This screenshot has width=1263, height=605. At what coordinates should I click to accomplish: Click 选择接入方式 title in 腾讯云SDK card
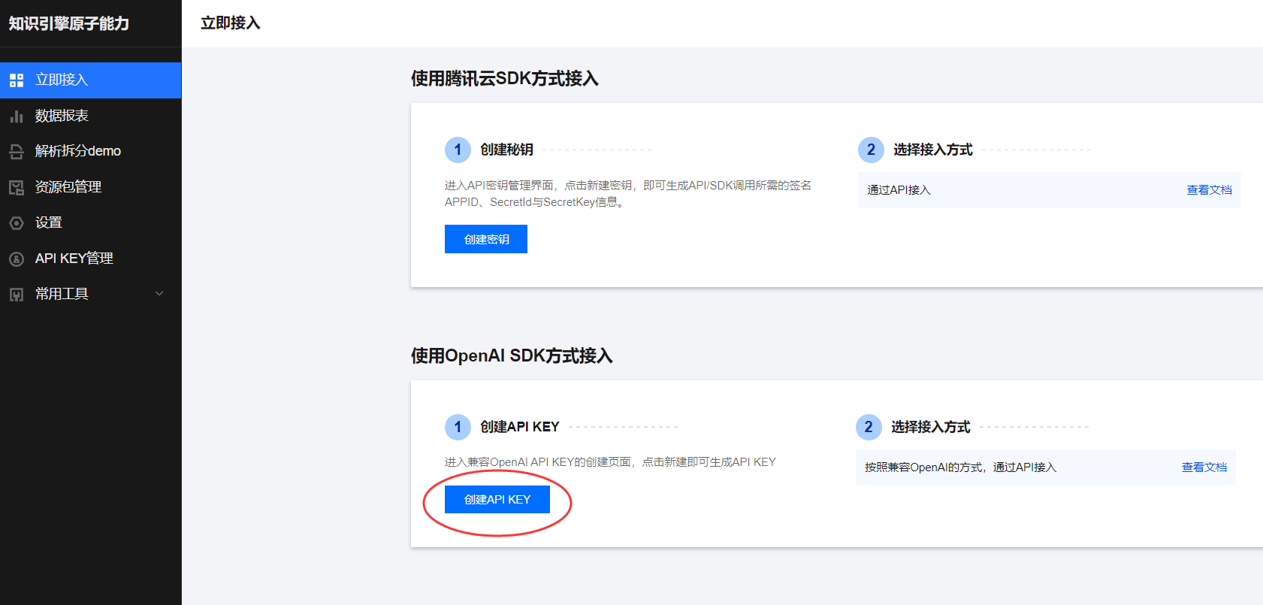[x=933, y=150]
